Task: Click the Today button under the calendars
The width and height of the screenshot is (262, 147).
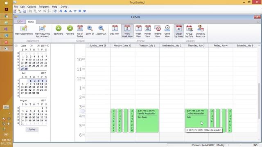Action: 32,129
